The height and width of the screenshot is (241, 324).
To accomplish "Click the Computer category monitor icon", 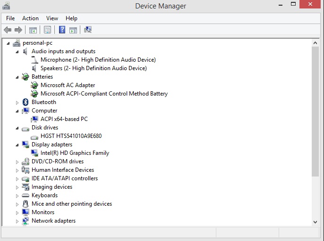I will coord(26,111).
